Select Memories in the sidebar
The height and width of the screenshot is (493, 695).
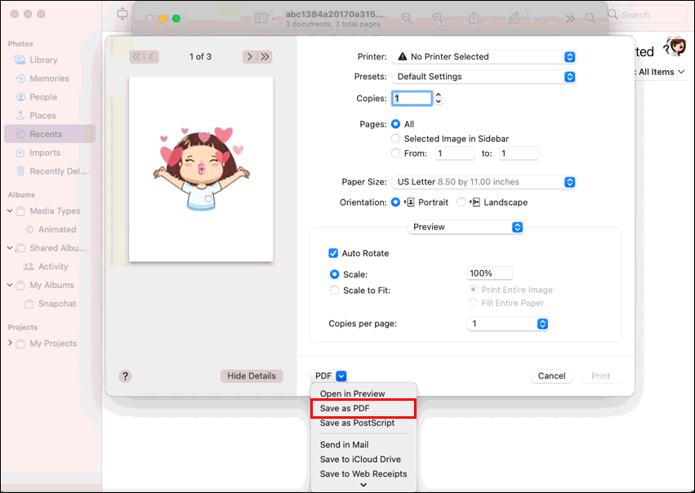(49, 78)
